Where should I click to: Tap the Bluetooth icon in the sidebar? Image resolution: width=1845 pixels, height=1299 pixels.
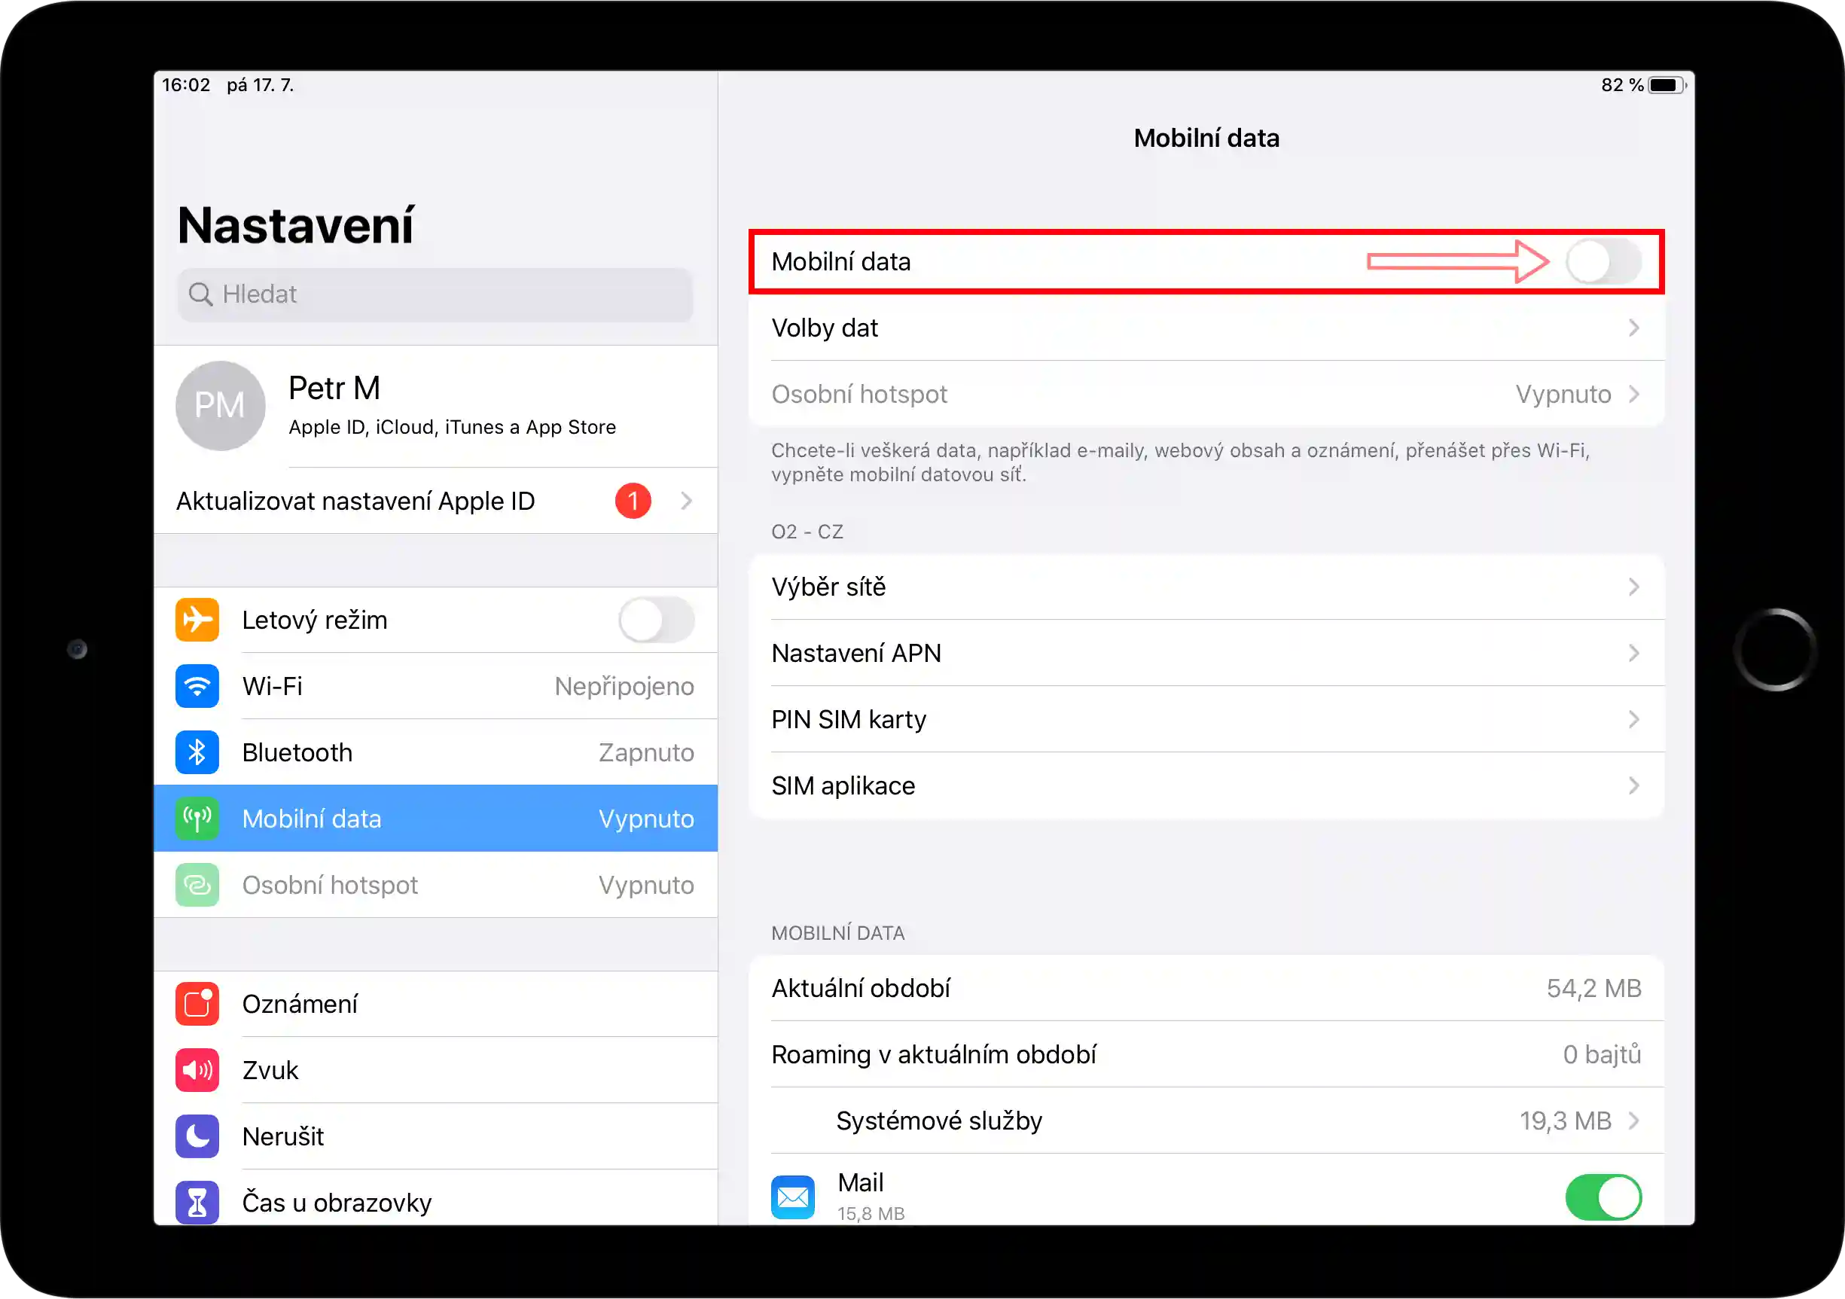point(197,752)
